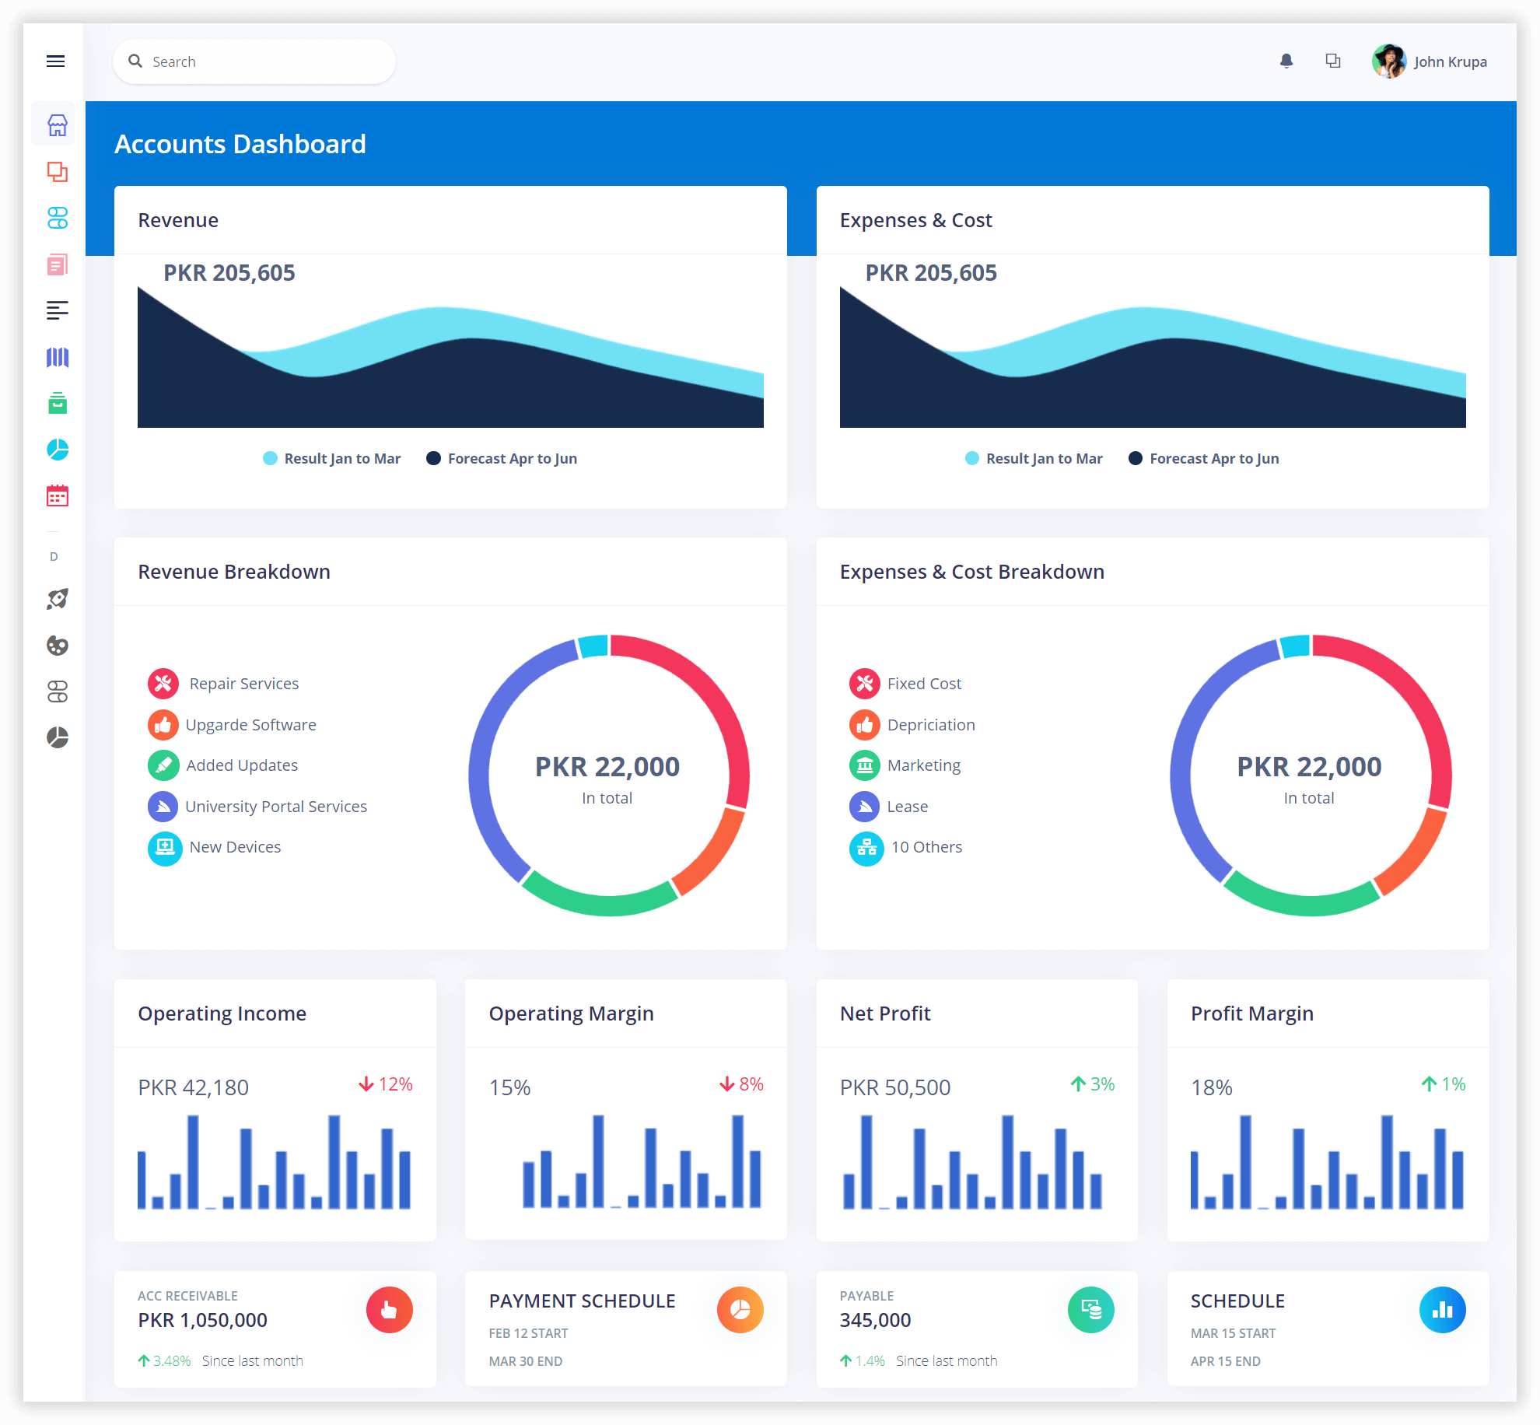Image resolution: width=1540 pixels, height=1425 pixels.
Task: Open John Krupa profile avatar
Action: coord(1389,61)
